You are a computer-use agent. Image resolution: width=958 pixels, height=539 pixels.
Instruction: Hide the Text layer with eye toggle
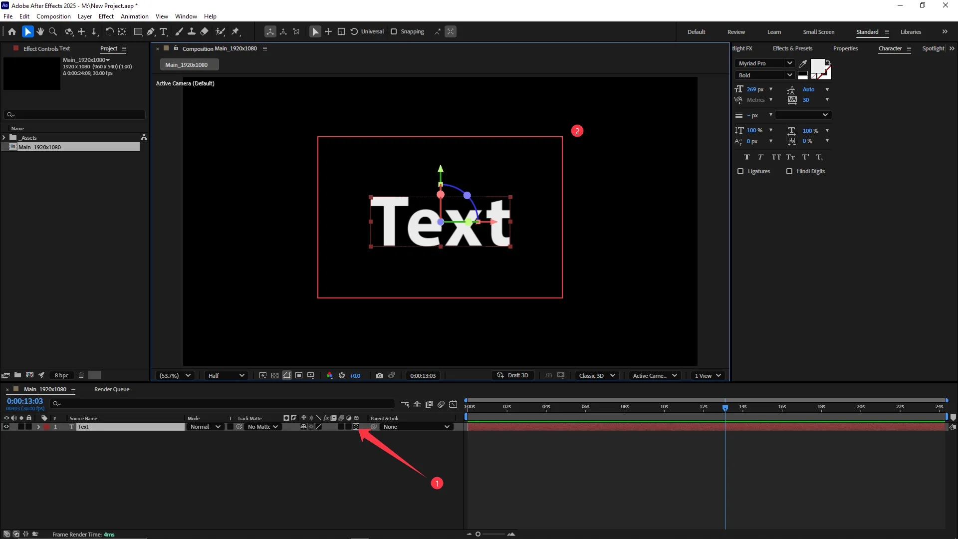[6, 427]
